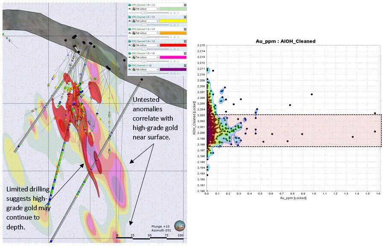Image resolution: width=384 pixels, height=246 pixels.
Task: Remove the ISM_Cleaned 1.3 – 1.4 layer
Action: tap(185, 29)
